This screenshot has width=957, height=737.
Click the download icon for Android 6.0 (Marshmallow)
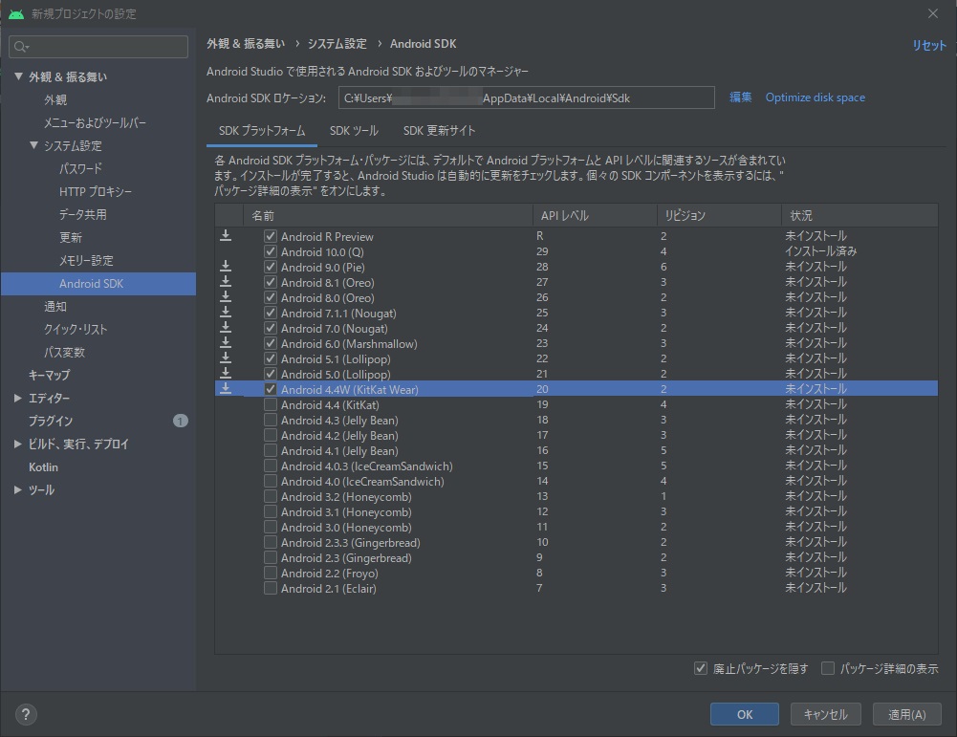pos(227,343)
